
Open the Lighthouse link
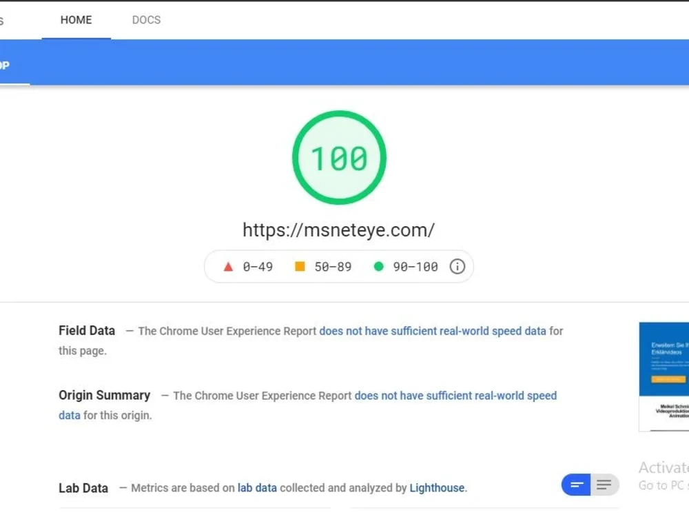437,488
